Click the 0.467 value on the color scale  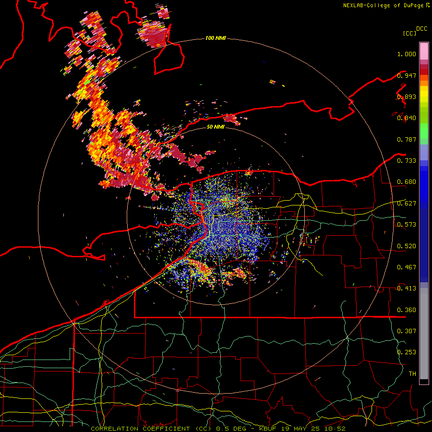coord(407,267)
